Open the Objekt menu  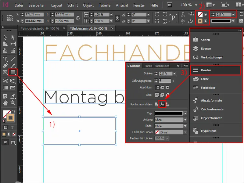tap(88, 5)
